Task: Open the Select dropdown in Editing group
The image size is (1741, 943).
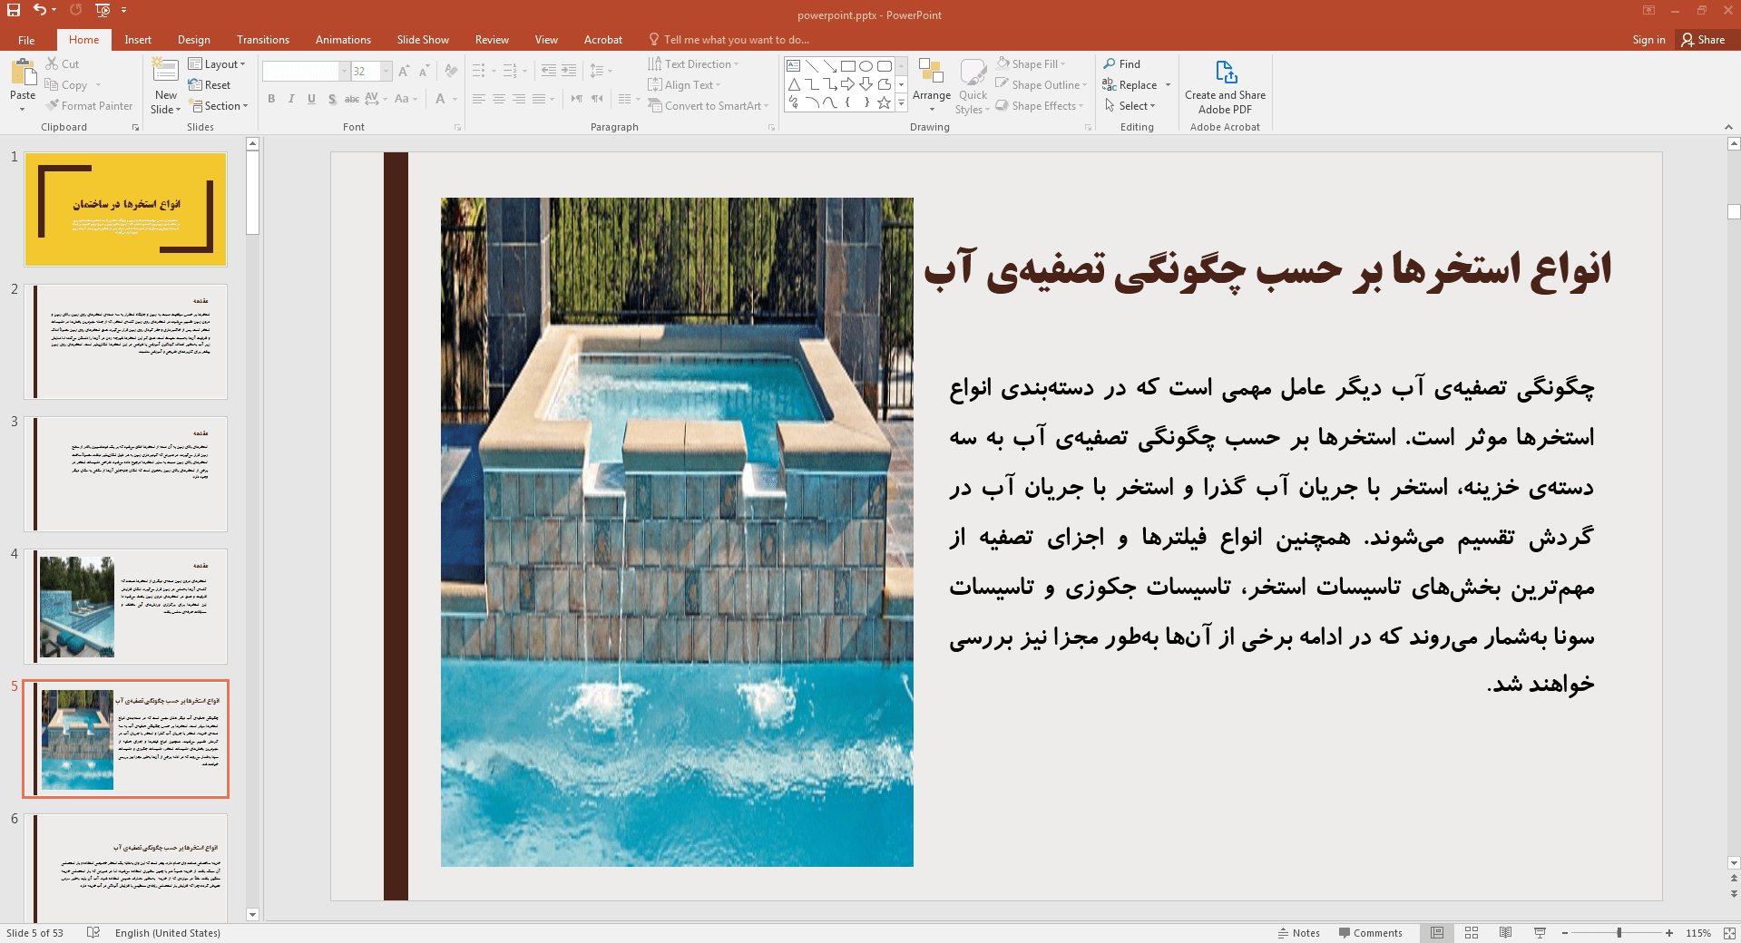Action: point(1130,106)
